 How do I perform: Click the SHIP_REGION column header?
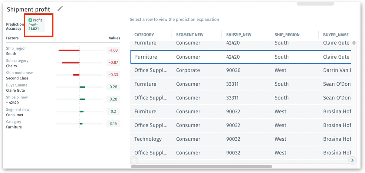point(287,35)
